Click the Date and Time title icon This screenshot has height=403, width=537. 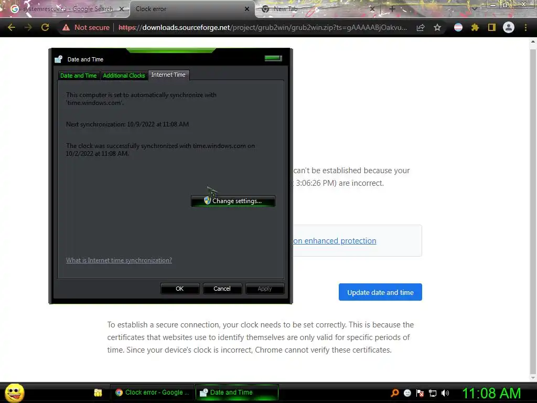coord(59,59)
